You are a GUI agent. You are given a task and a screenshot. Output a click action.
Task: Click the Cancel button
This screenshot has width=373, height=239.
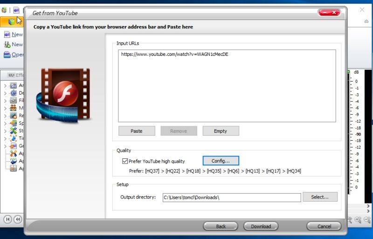pos(324,226)
